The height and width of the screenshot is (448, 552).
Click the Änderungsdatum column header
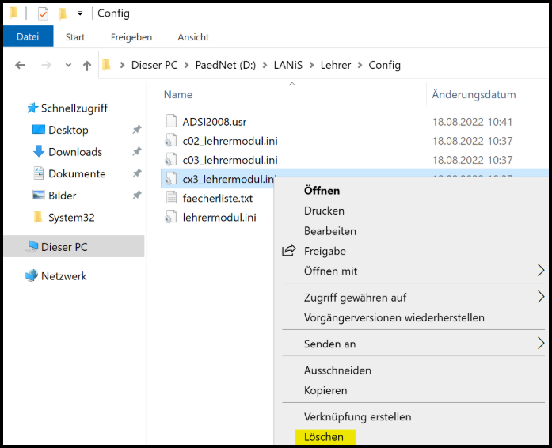click(x=474, y=94)
